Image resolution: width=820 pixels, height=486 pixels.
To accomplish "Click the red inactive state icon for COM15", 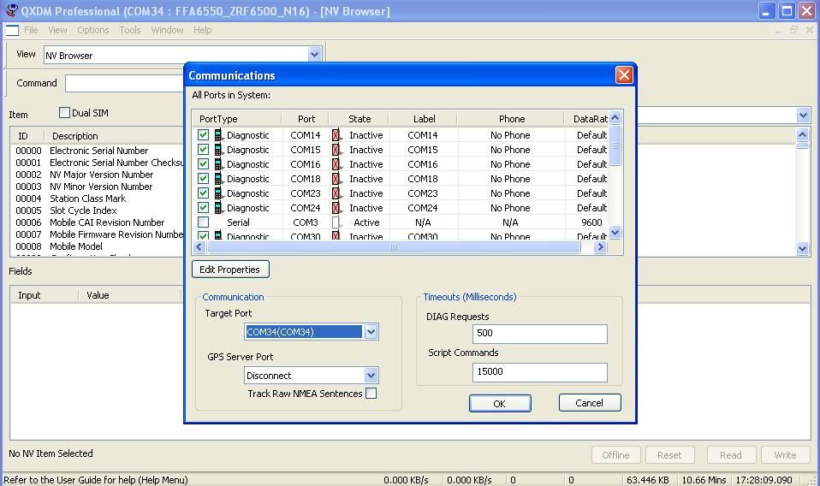I will click(x=336, y=150).
